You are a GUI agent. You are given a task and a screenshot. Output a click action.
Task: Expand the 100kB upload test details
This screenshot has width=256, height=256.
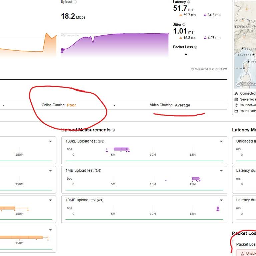(221, 141)
